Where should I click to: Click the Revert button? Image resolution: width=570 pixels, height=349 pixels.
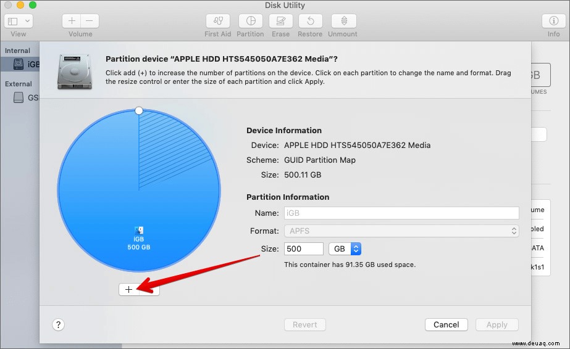305,325
